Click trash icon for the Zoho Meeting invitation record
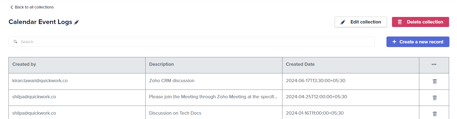Screen dimensions: 457x119 [x=435, y=98]
